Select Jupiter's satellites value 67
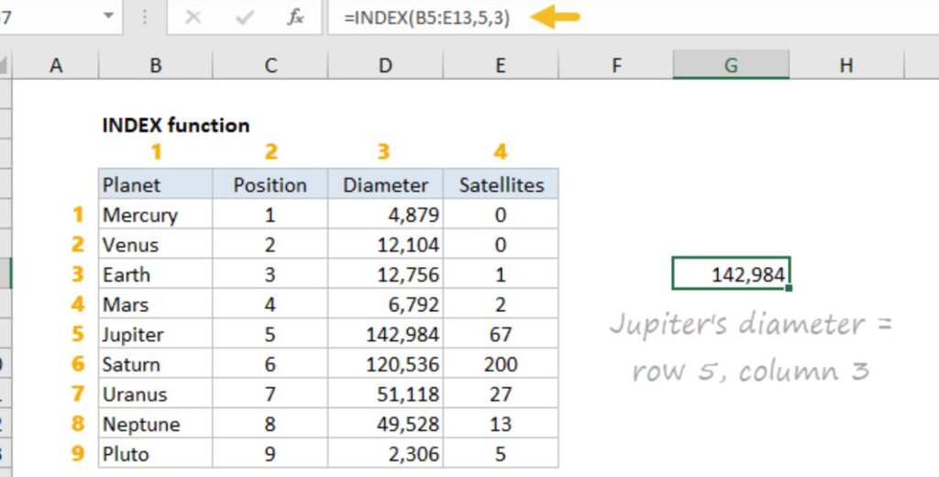Screen dimensions: 939x477 point(501,335)
